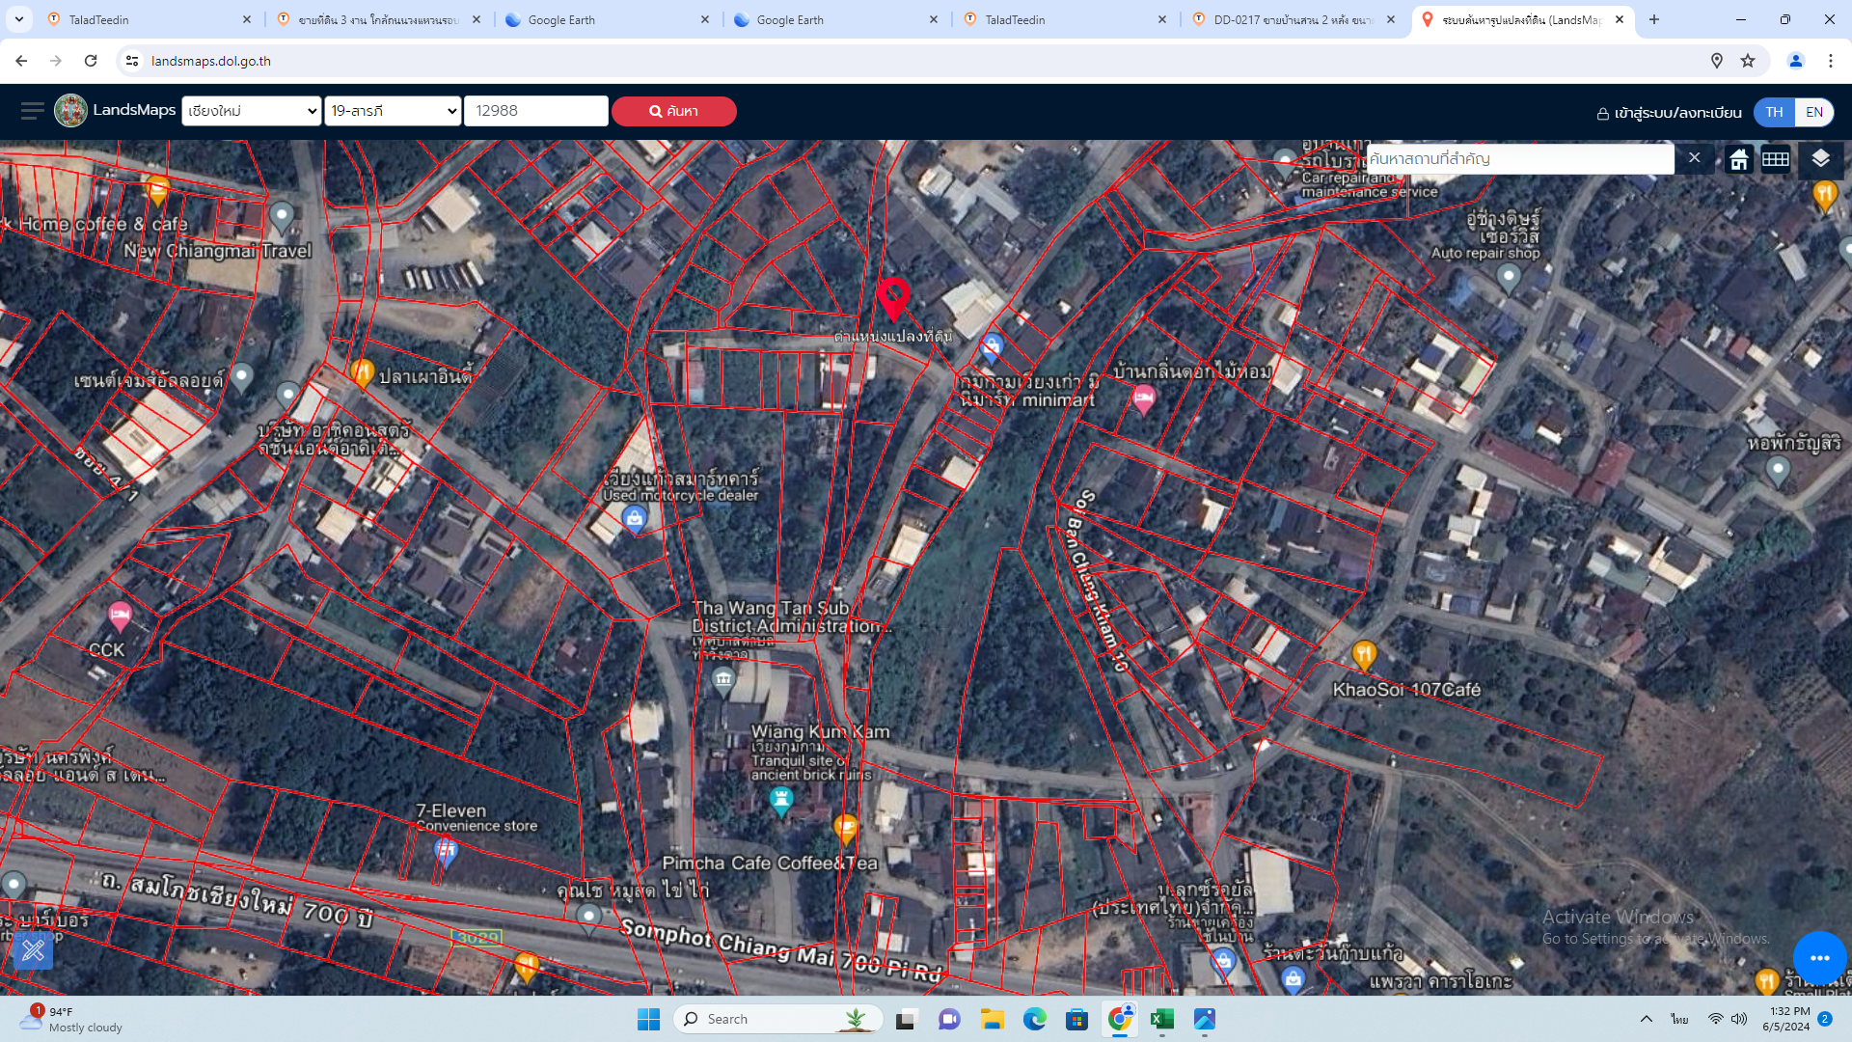1852x1042 pixels.
Task: Open the grid tool in the map toolbar
Action: (1775, 159)
